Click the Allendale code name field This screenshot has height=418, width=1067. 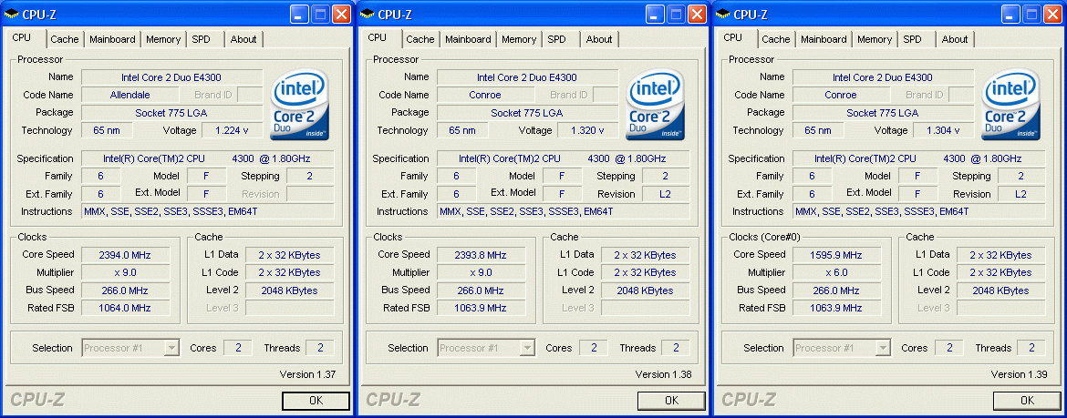pos(130,95)
